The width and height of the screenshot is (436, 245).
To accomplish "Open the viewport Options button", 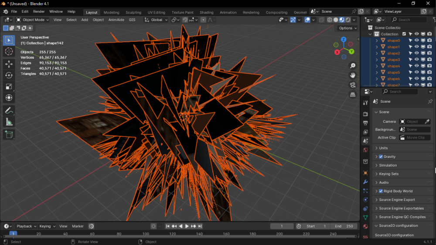I will 347,28.
